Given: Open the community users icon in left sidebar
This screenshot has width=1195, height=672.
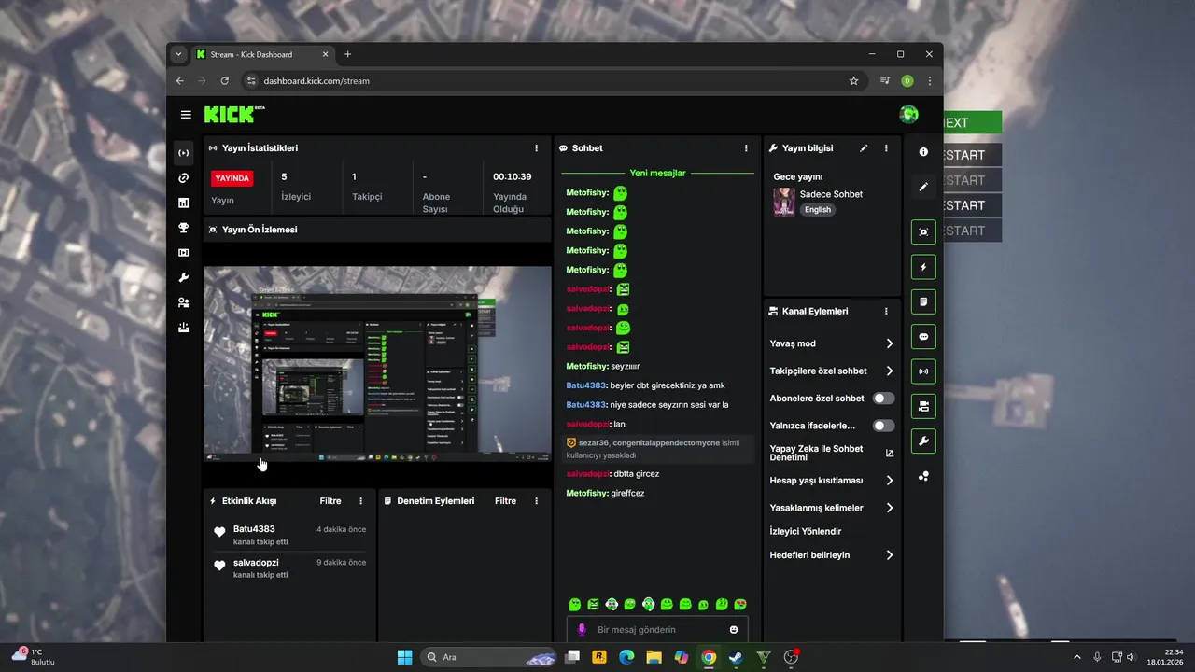Looking at the screenshot, I should click(184, 302).
